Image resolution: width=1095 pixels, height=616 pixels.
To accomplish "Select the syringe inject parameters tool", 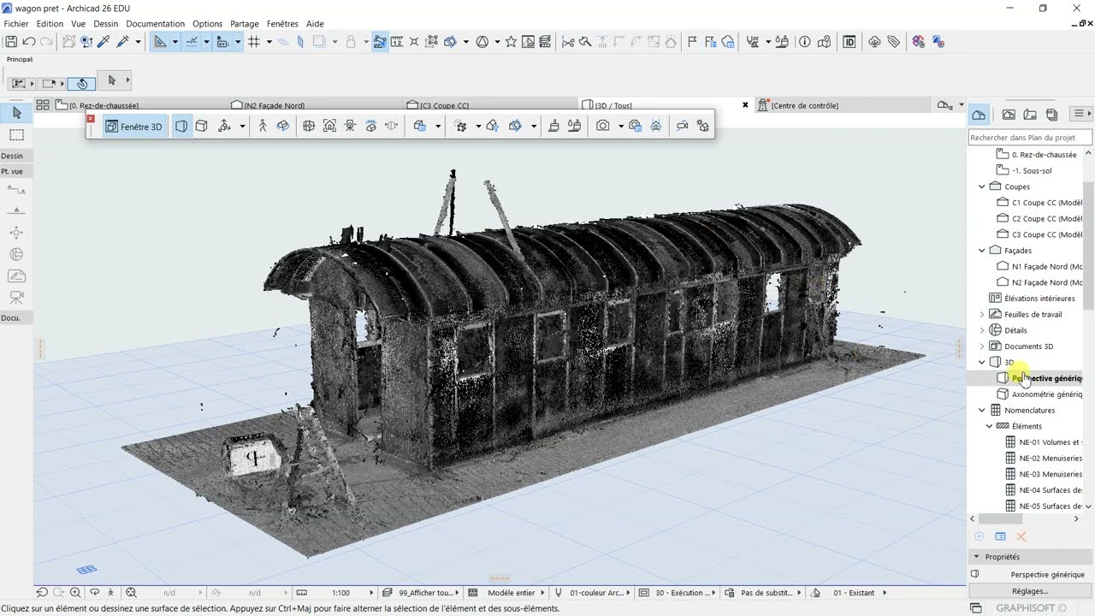I will (122, 41).
